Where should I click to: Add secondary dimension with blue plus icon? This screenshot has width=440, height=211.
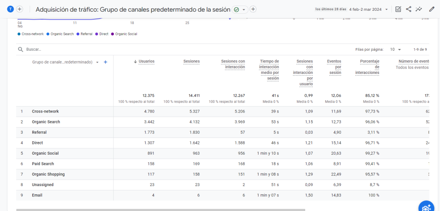(105, 62)
